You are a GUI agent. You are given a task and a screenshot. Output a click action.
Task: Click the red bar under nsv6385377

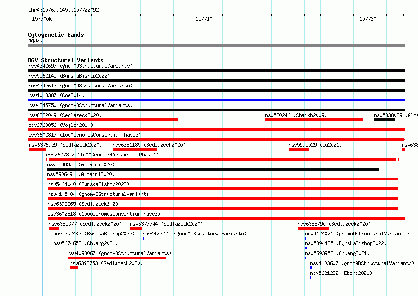(x=54, y=228)
